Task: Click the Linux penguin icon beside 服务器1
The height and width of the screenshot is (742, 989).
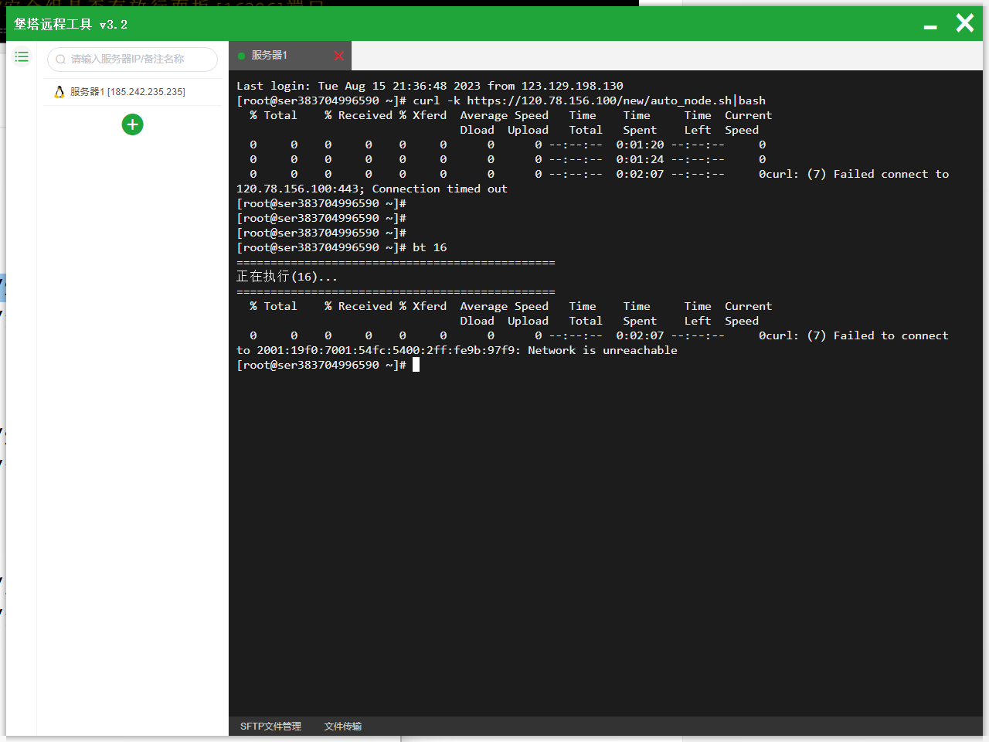Action: [x=59, y=92]
